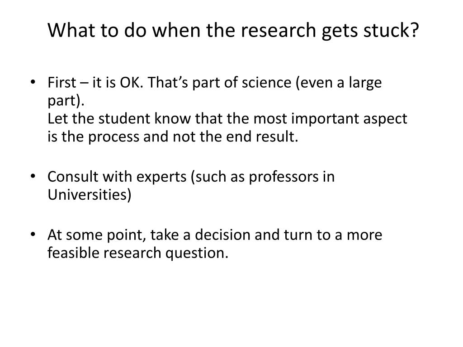This screenshot has height=347, width=463.
Task: Click the third bullet point marker
Action: tap(33, 234)
